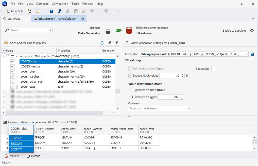Click the Data Generator source icon
The width and height of the screenshot is (258, 166).
click(x=108, y=30)
